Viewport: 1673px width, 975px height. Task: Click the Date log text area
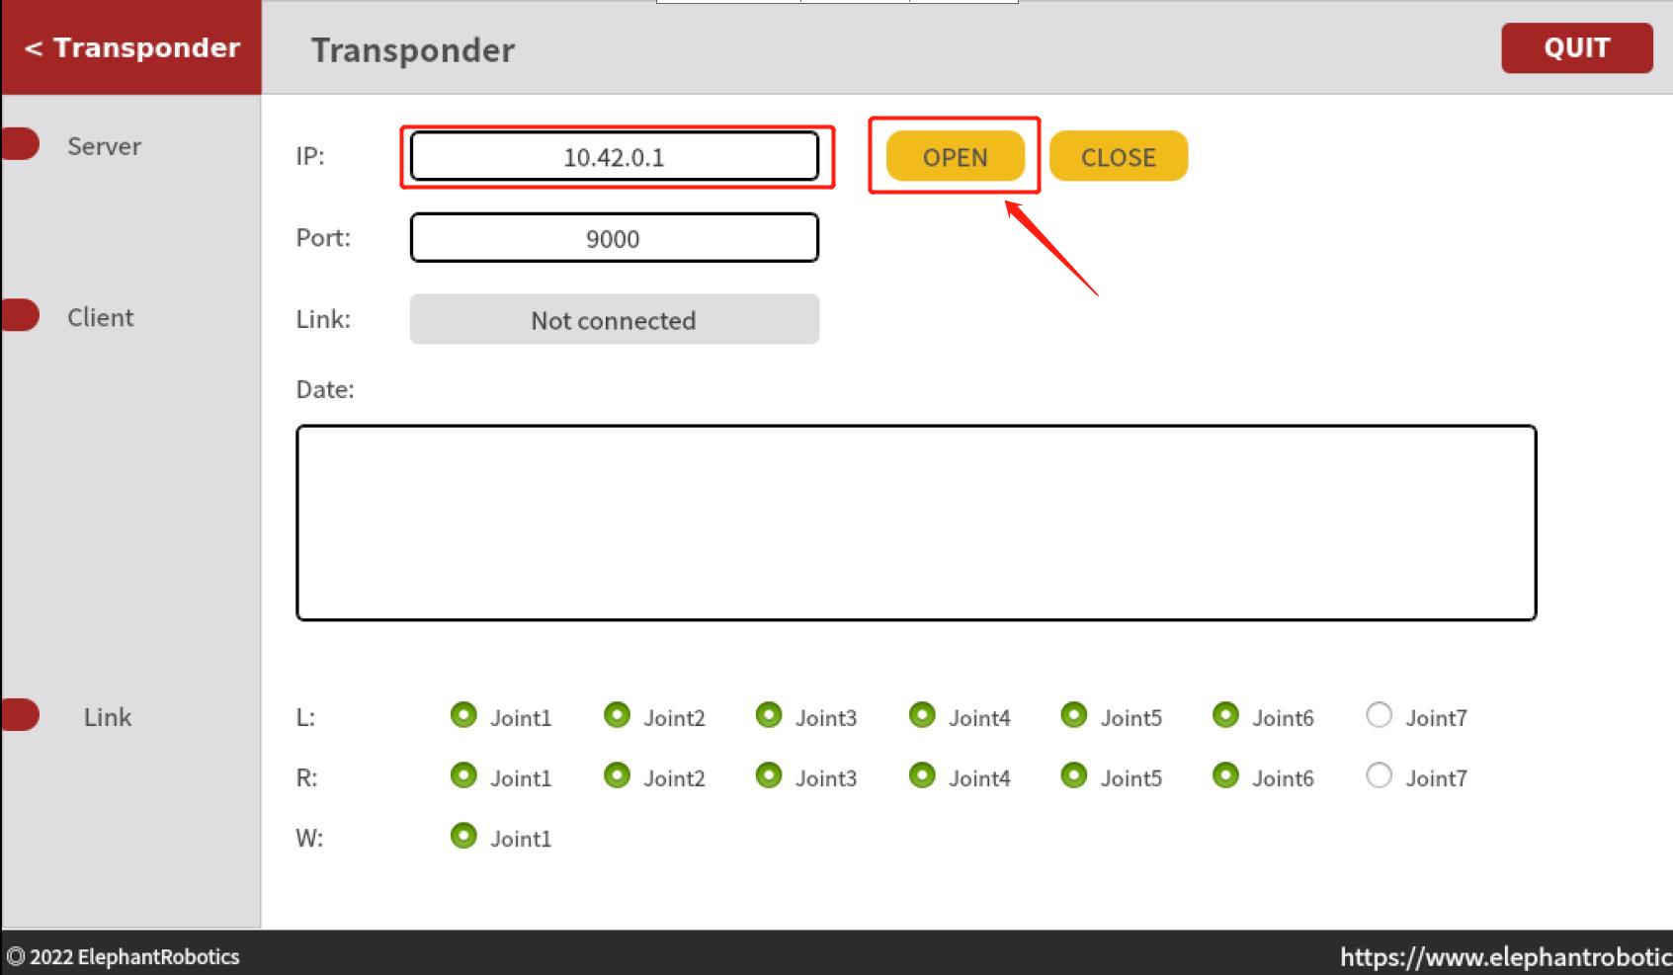(x=915, y=523)
